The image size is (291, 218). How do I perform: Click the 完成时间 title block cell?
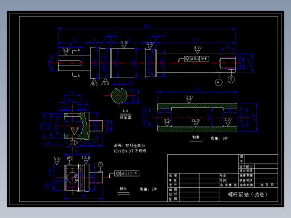(x=246, y=185)
